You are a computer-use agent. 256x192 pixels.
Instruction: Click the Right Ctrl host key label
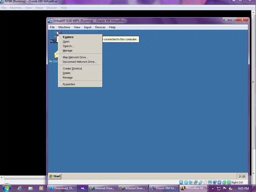pos(237,182)
